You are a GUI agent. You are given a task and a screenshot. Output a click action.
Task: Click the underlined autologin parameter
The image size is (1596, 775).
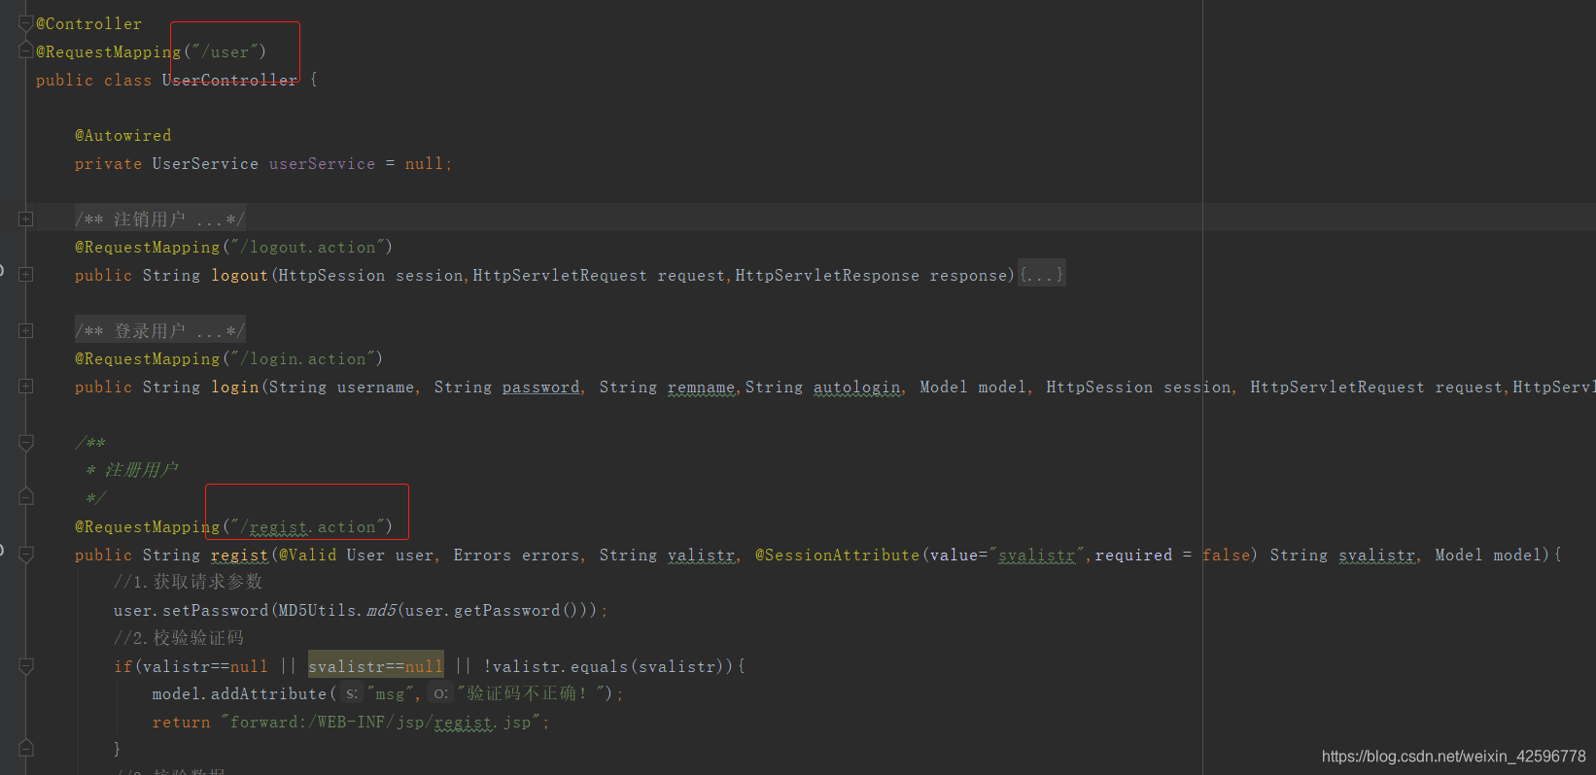pyautogui.click(x=856, y=387)
